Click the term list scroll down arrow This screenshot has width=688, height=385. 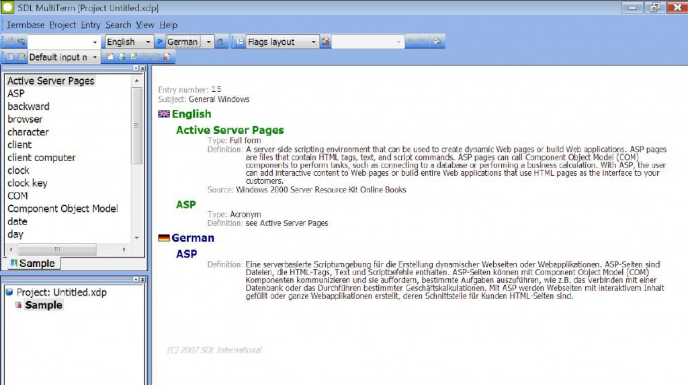(137, 238)
